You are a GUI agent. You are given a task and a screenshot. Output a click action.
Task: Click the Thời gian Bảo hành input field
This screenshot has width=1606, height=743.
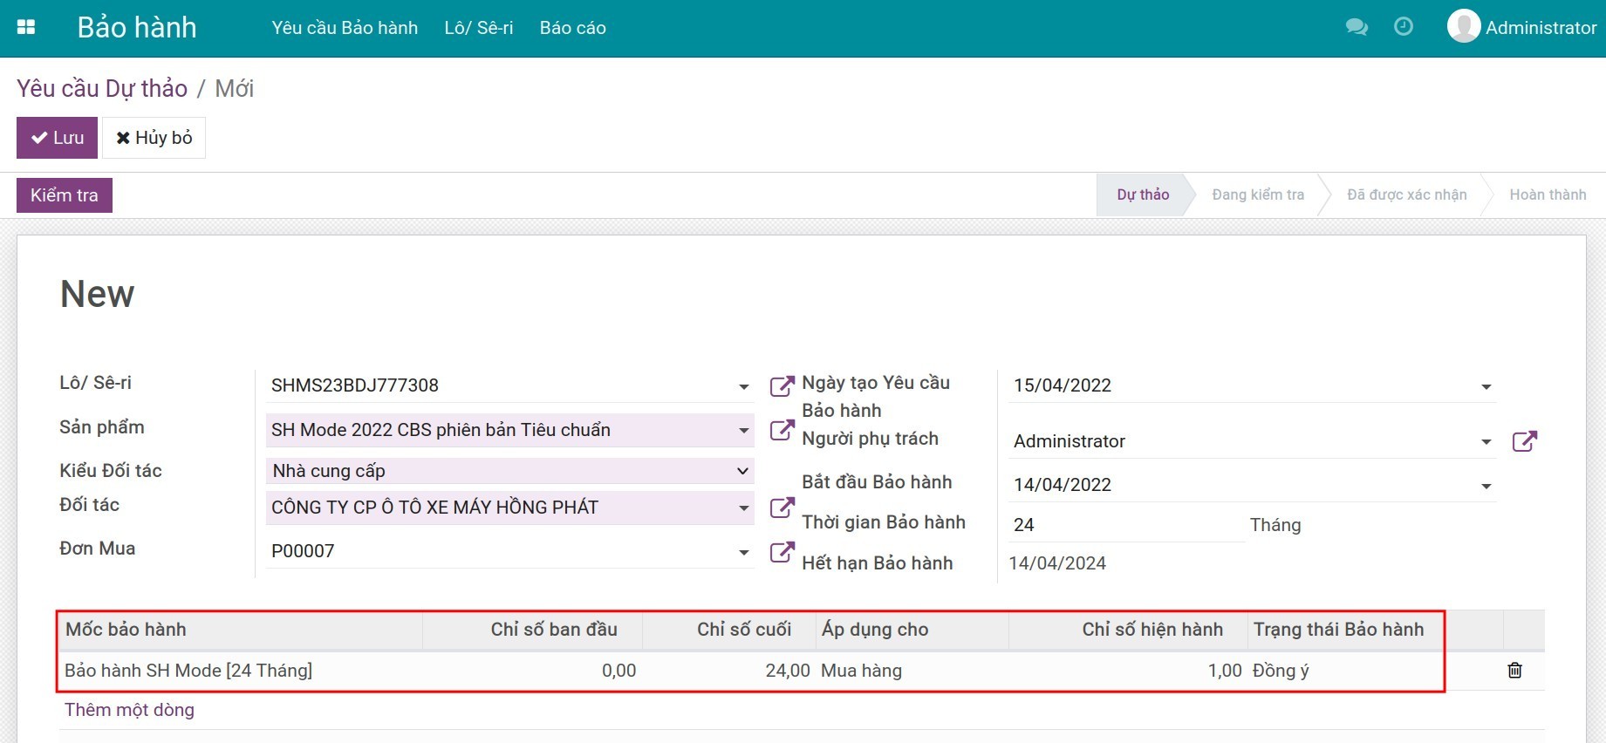point(1125,525)
